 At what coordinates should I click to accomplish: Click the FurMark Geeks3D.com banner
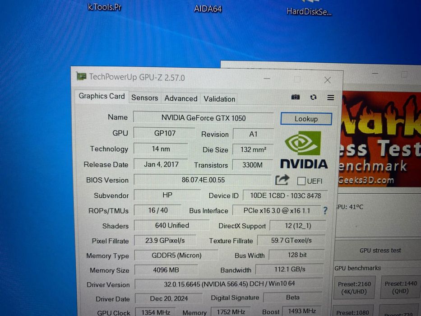click(380, 139)
